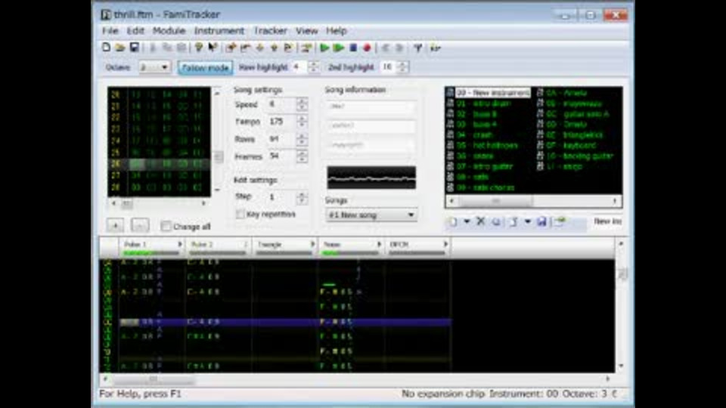Click the copyright field in Song information
This screenshot has height=408, width=726.
[371, 145]
